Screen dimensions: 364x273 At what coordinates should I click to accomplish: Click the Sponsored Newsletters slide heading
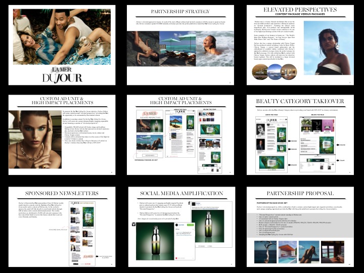pyautogui.click(x=61, y=194)
